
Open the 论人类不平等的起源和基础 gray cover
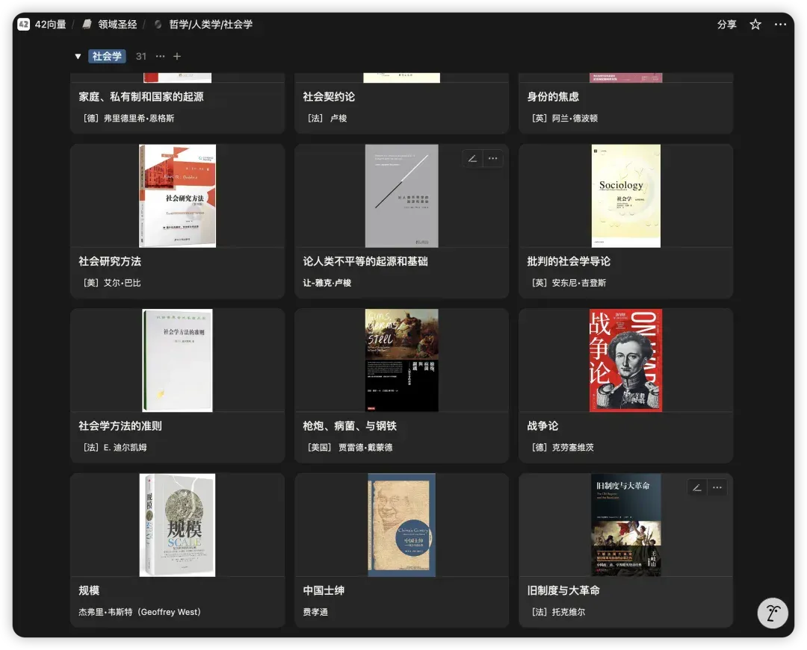[x=401, y=196]
